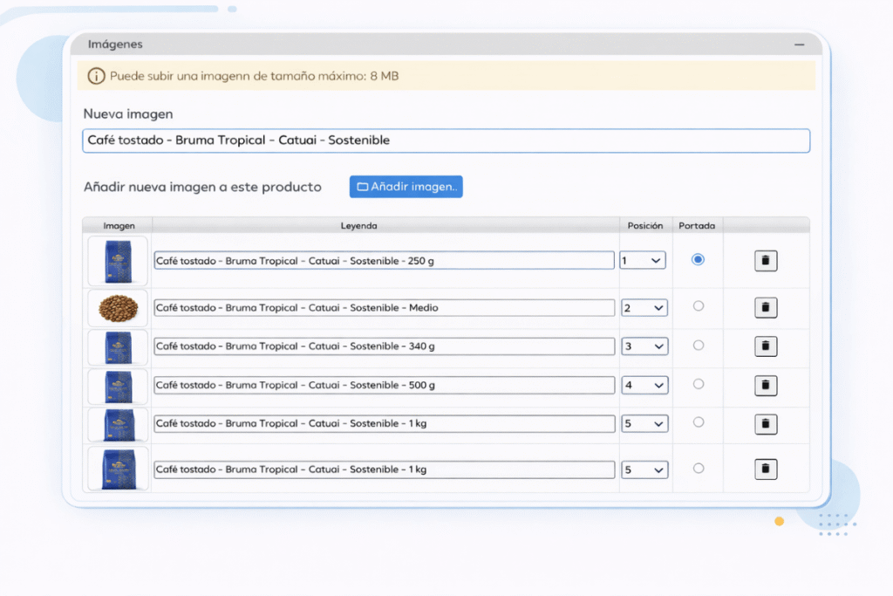The image size is (893, 596).
Task: Delete the 340 g image row
Action: [766, 346]
